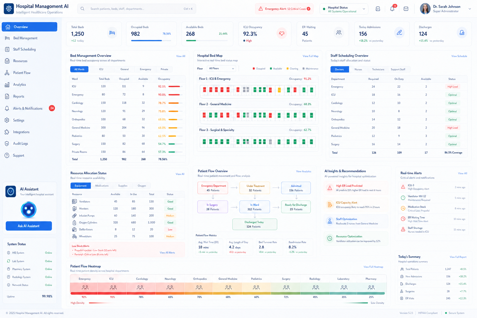Select the Emergency ward tab
Screen dimensions: 477x318
tap(145, 69)
